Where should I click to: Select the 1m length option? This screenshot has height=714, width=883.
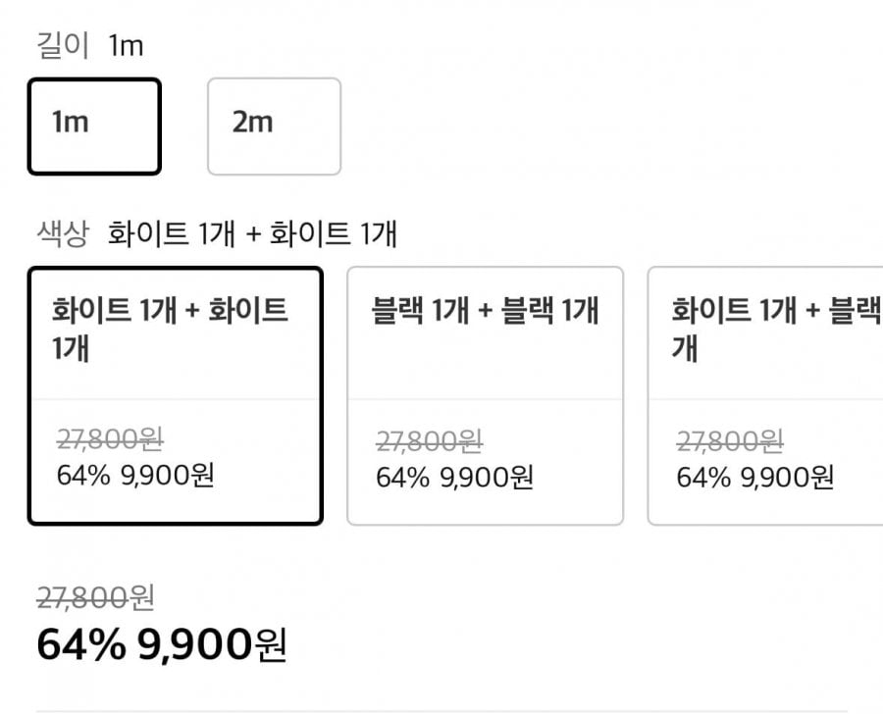[x=94, y=127]
